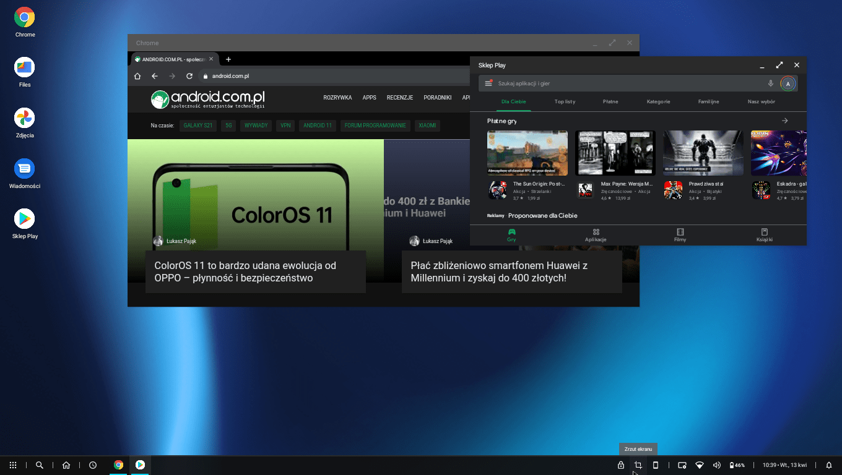Click the voice search microphone icon
842x475 pixels.
[x=771, y=83]
